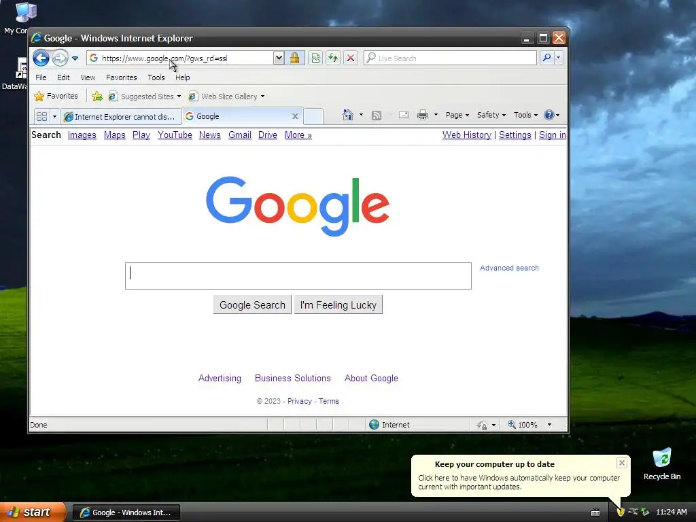
Task: Toggle Compatibility View icon
Action: (315, 58)
